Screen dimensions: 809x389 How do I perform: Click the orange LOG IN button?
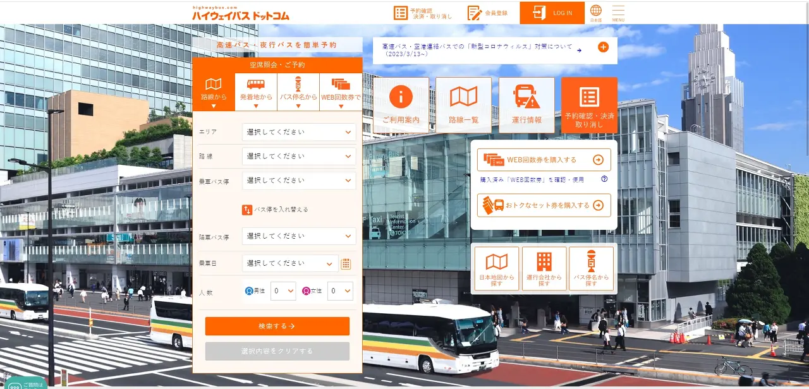click(552, 11)
